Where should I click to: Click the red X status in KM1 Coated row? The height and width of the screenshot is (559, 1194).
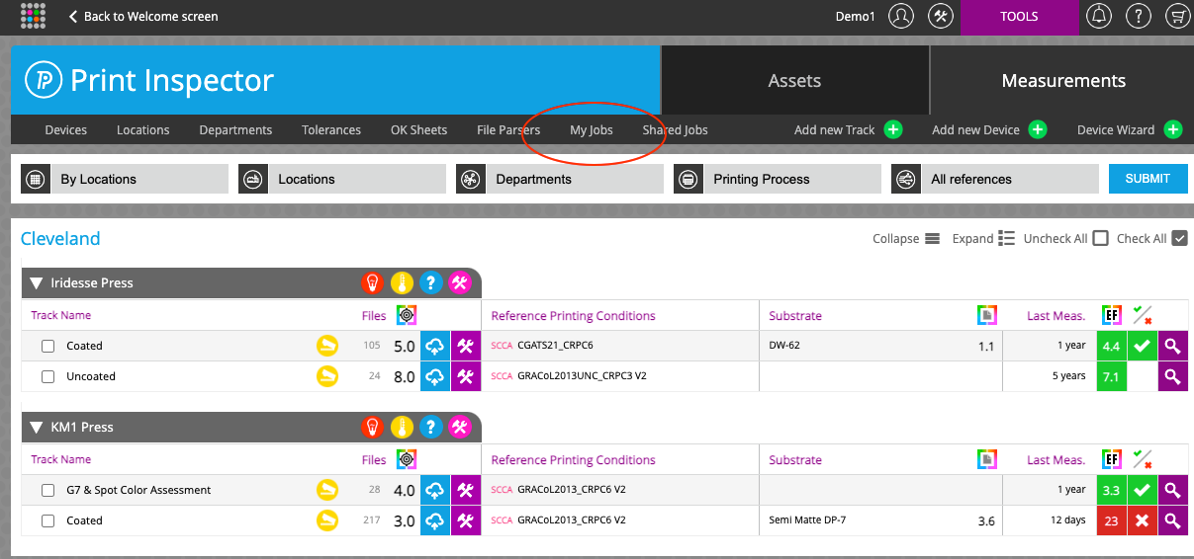tap(1143, 520)
